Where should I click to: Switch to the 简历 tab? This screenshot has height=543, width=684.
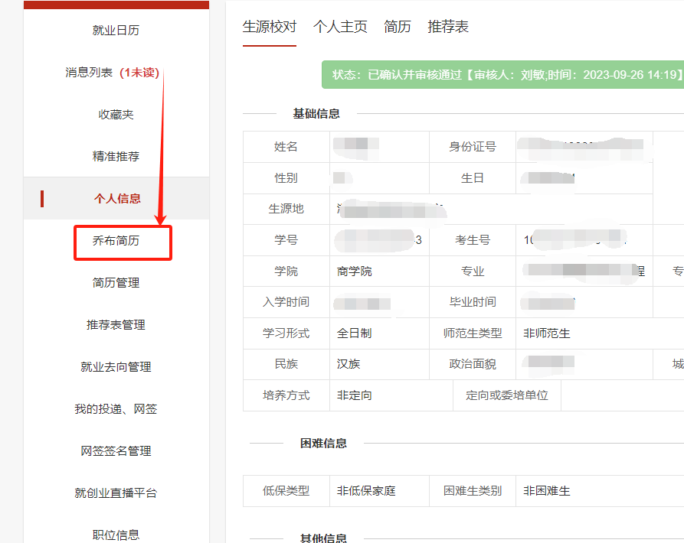tap(398, 26)
